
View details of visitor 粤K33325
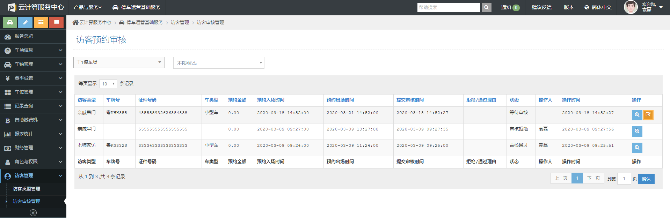point(637,148)
